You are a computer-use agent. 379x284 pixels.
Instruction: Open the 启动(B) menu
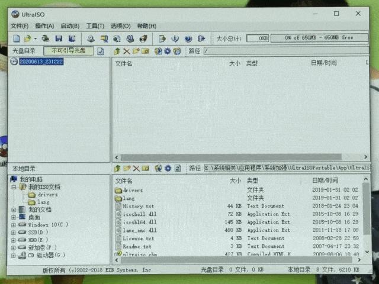[x=70, y=26]
